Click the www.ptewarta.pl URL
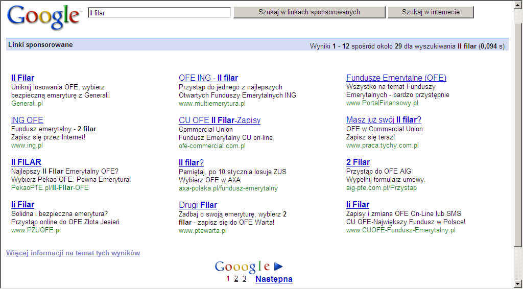 point(203,231)
